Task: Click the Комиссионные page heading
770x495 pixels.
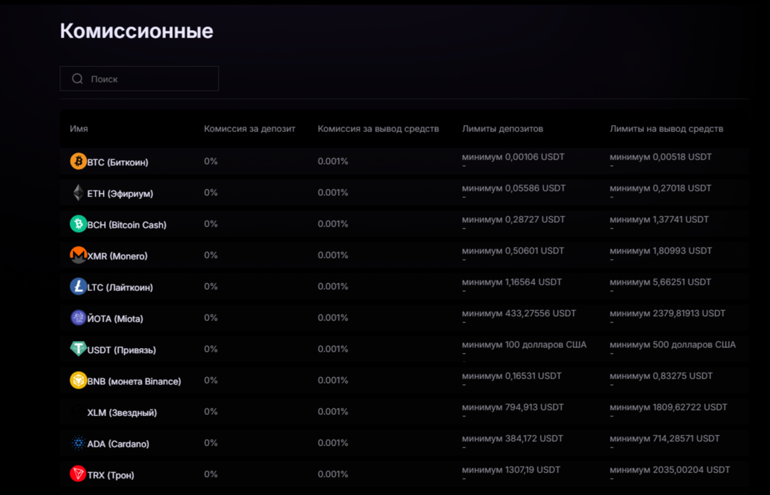Action: pos(137,31)
